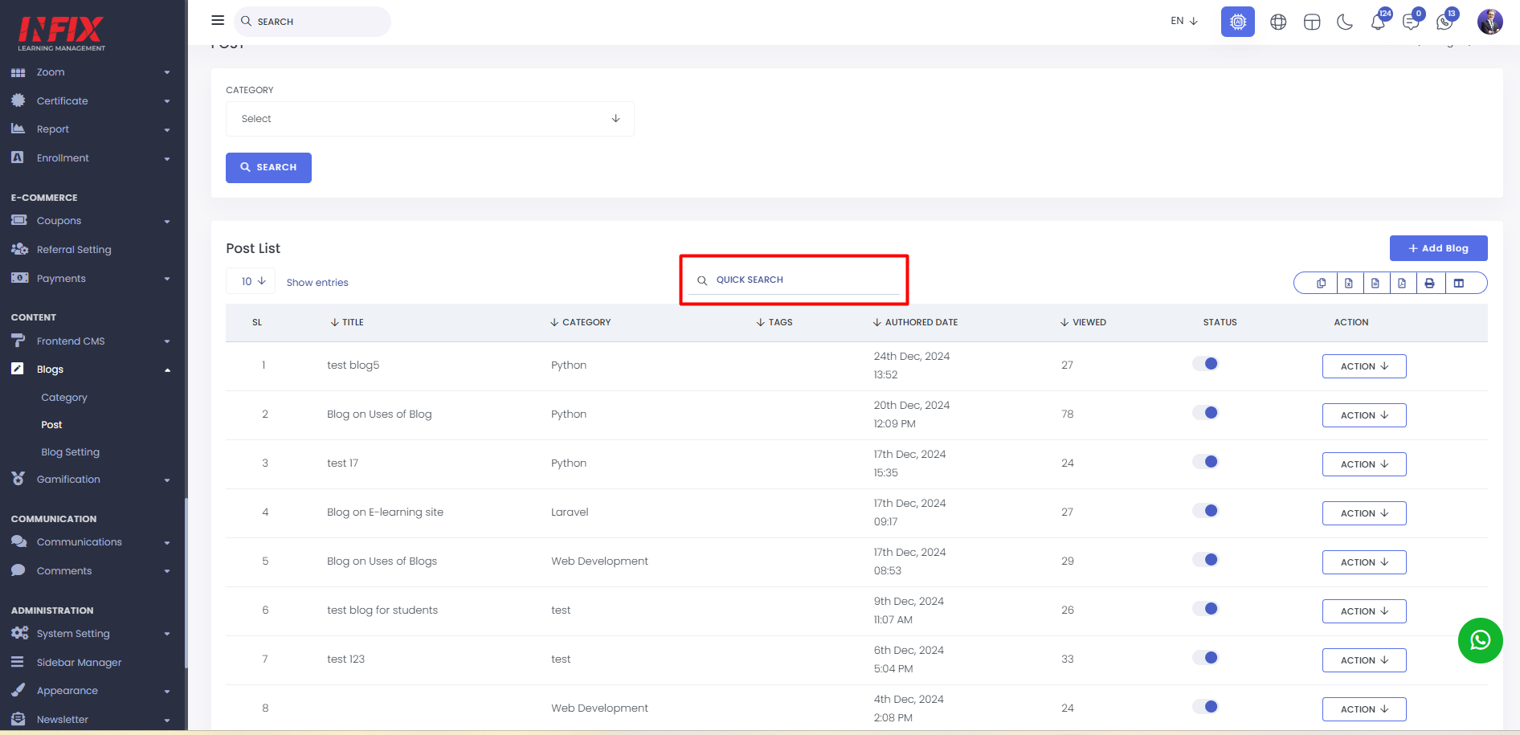Open the AI assistant chip icon
The width and height of the screenshot is (1520, 735).
tap(1237, 22)
